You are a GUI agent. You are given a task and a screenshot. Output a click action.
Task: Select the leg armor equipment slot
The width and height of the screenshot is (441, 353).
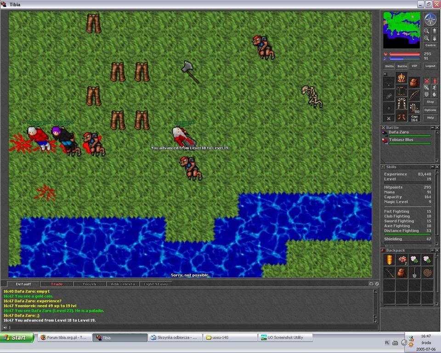pos(401,103)
